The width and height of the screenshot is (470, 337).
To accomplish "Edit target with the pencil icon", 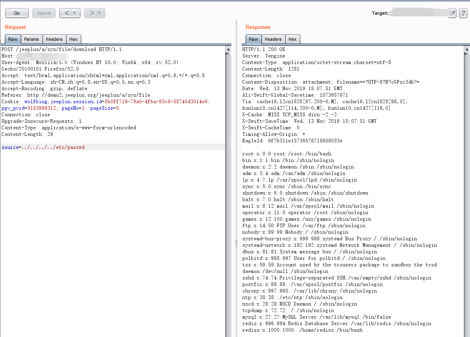I will [452, 13].
